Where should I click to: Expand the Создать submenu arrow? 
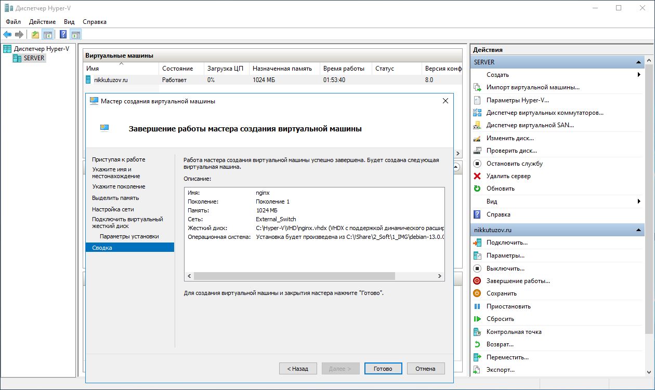pyautogui.click(x=638, y=75)
